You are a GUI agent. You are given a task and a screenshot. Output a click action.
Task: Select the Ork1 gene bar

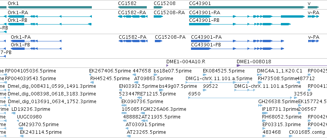tap(50, 7)
